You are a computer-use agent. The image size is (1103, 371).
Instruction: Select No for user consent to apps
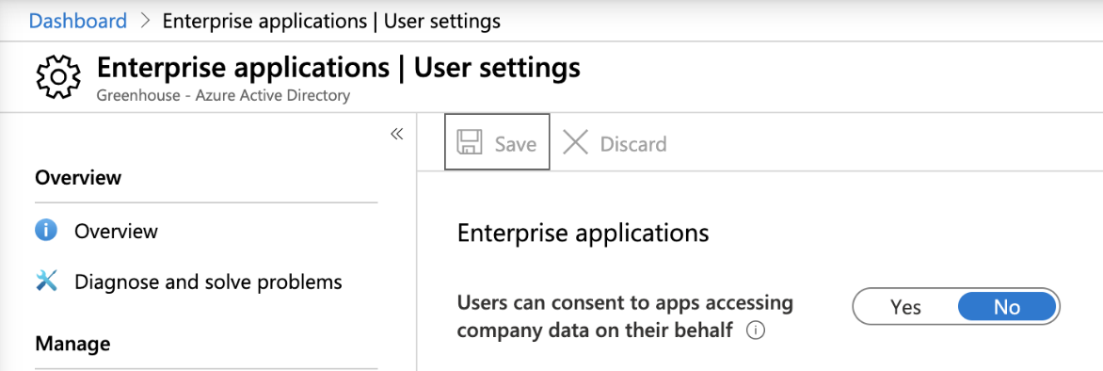[x=1007, y=307]
